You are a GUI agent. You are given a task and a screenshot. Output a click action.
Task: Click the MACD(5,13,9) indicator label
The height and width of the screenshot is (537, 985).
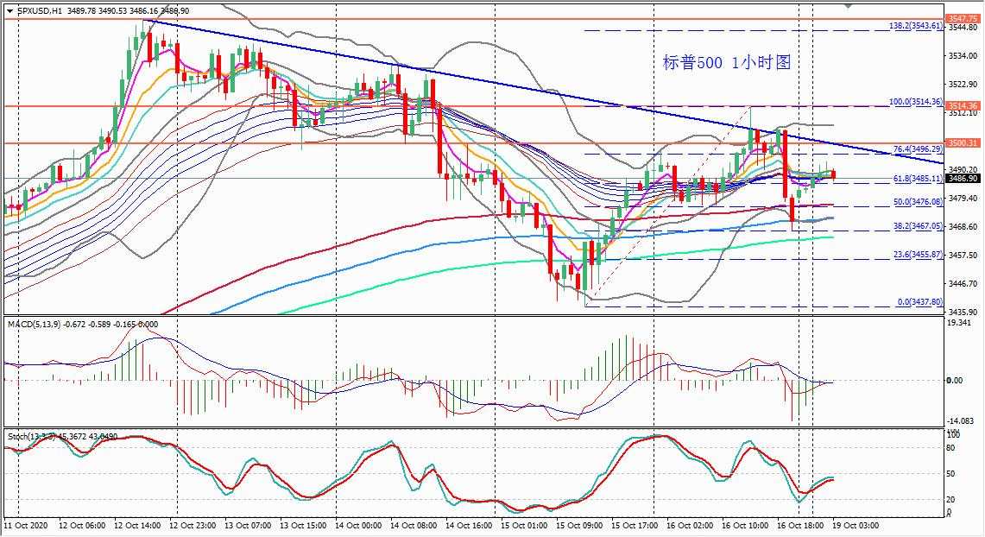pyautogui.click(x=35, y=324)
